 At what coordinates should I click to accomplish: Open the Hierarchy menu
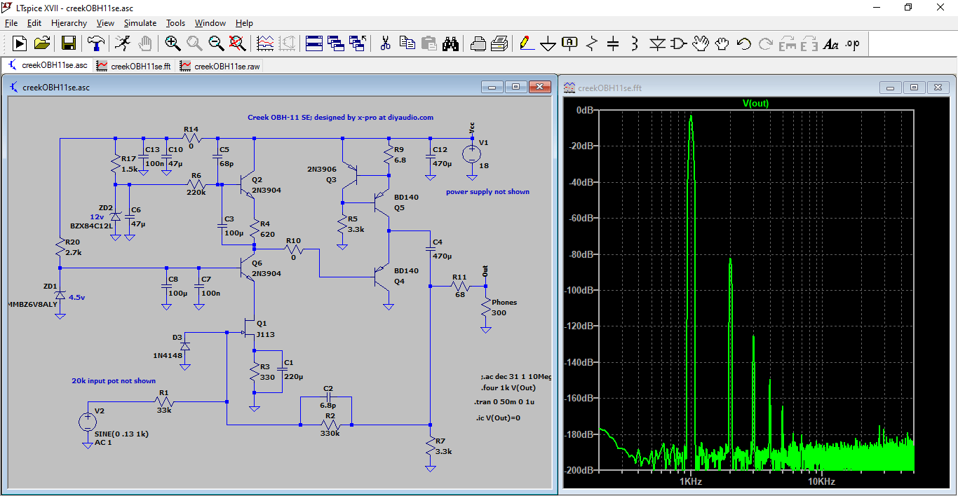(69, 23)
